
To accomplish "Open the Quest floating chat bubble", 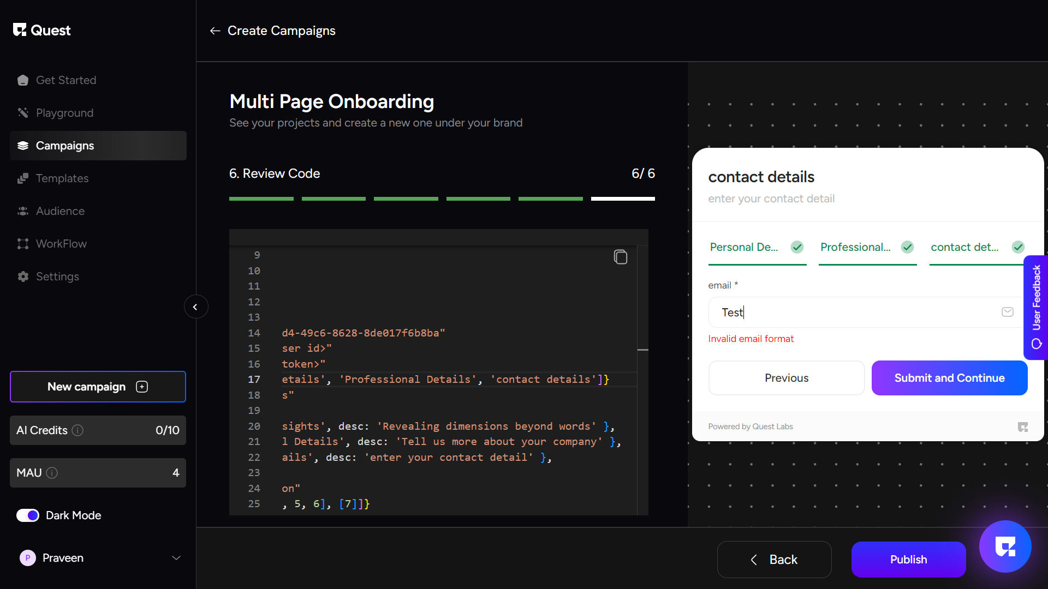I will (x=1005, y=546).
